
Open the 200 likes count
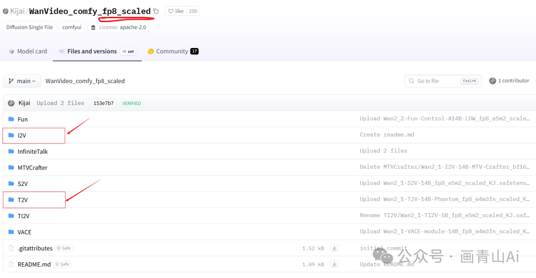193,11
